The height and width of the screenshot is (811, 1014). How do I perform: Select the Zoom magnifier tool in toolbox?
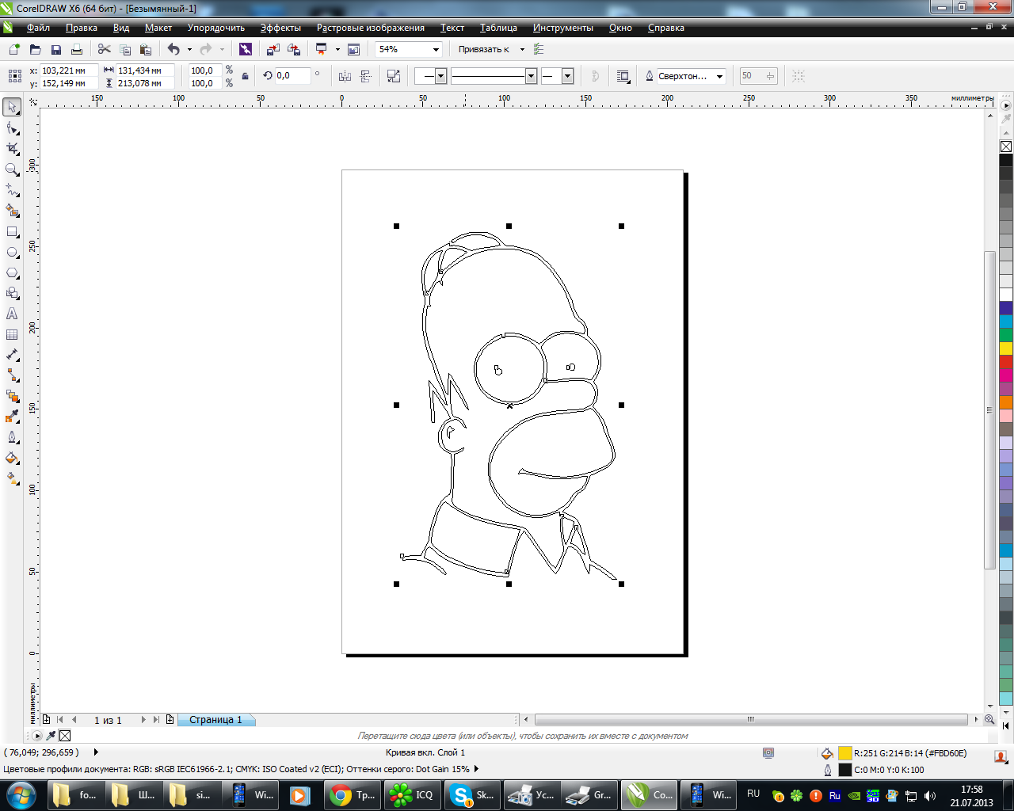tap(12, 169)
